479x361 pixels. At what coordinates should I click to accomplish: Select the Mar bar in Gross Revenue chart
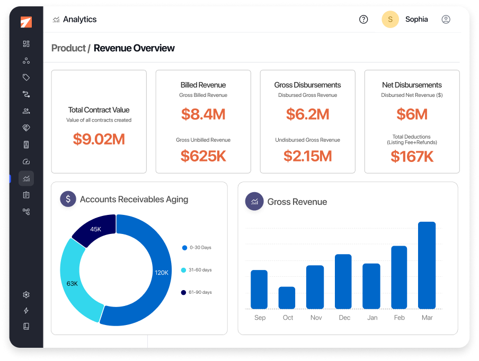(427, 265)
